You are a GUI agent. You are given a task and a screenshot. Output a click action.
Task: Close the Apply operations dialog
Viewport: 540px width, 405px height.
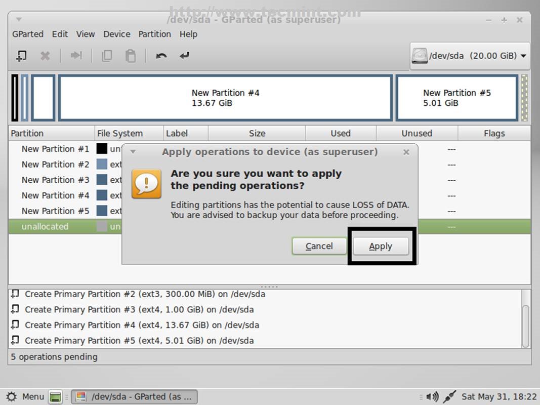click(406, 152)
